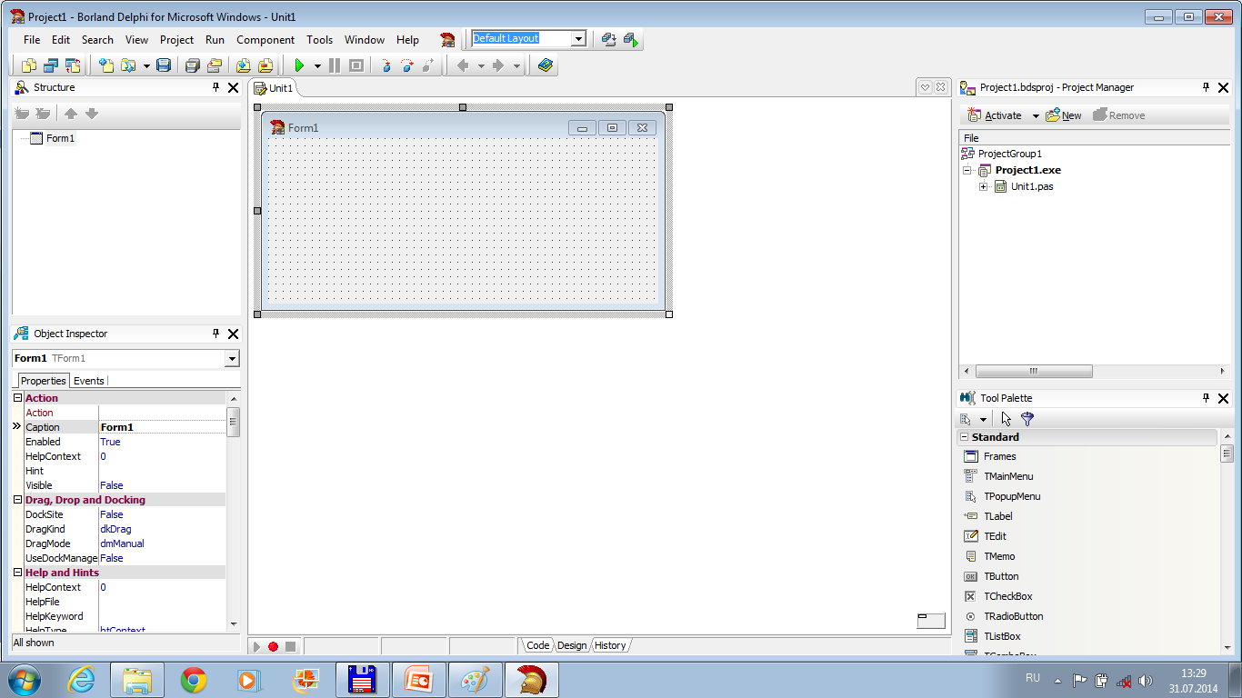Collapse the Project1.exe tree node
The image size is (1242, 698).
coord(967,170)
